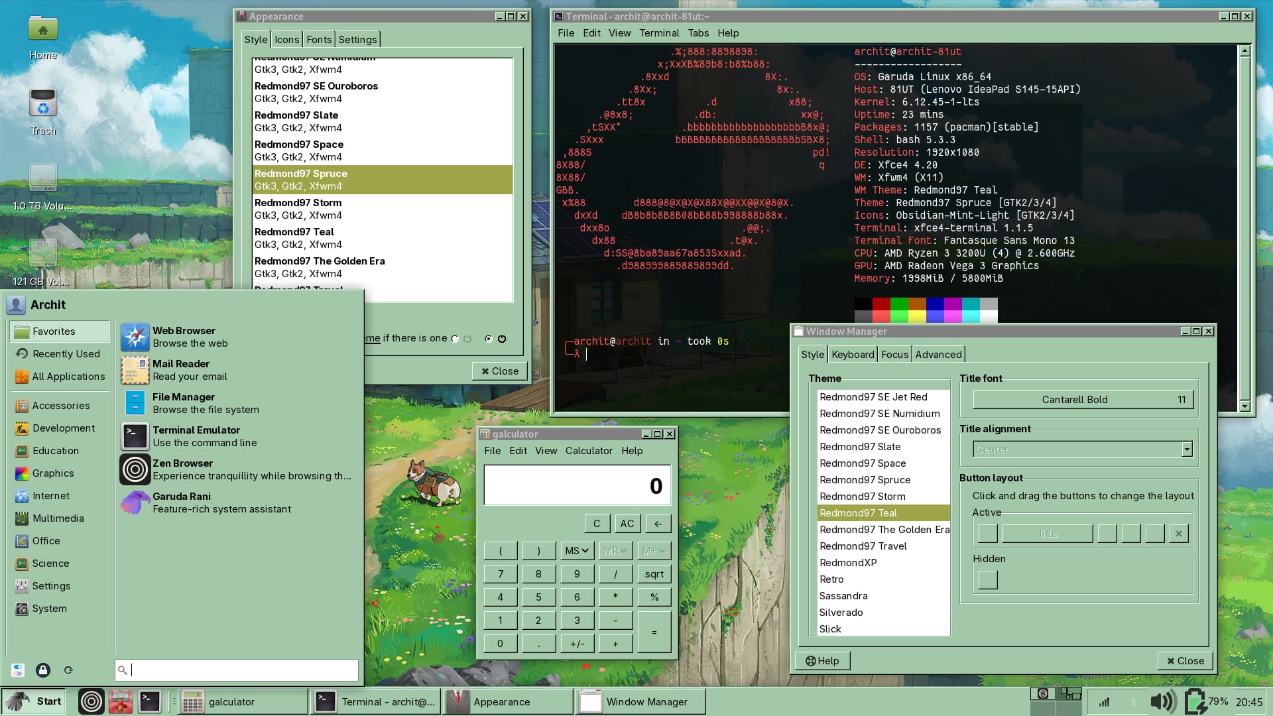
Task: Open the Tabs menu in Terminal
Action: tap(697, 33)
